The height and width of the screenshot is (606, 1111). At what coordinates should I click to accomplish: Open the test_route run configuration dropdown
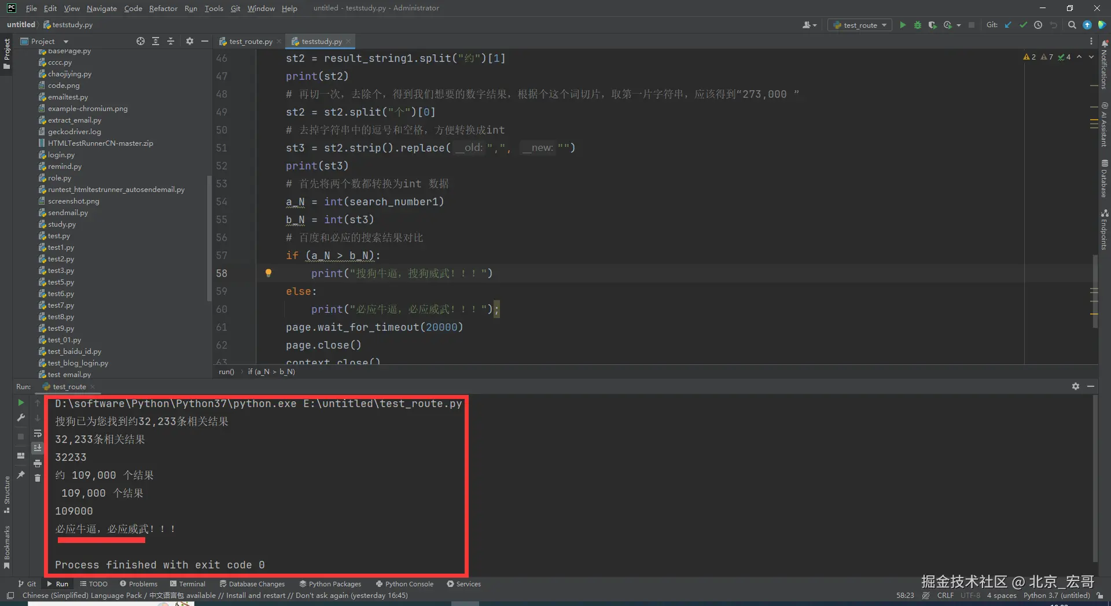point(860,25)
